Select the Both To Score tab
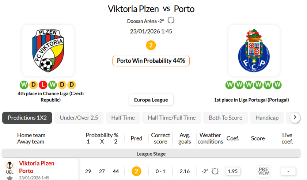The image size is (307, 180). [x=225, y=118]
